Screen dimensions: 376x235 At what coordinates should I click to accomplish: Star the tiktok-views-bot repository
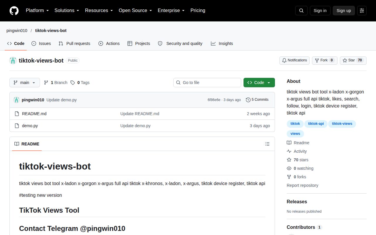click(353, 60)
